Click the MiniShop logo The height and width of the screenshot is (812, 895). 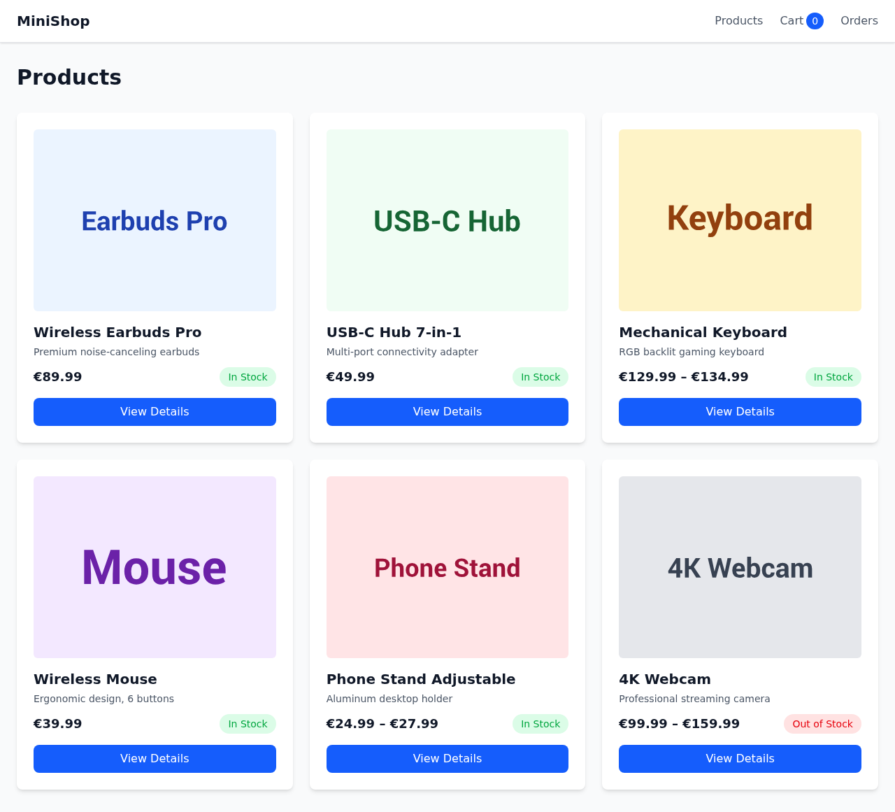[53, 21]
